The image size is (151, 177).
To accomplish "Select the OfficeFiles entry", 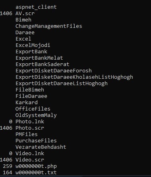I will tap(33, 109).
